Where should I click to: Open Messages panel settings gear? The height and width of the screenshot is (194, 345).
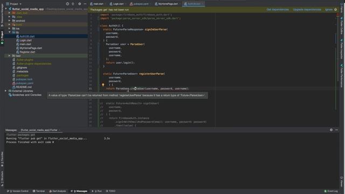click(331, 130)
